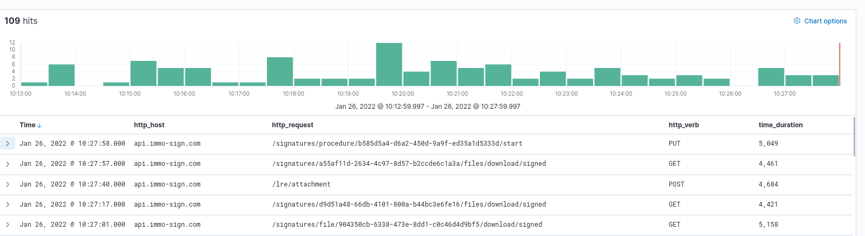Click the duration value 4,684
865x236 pixels.
[x=768, y=184]
